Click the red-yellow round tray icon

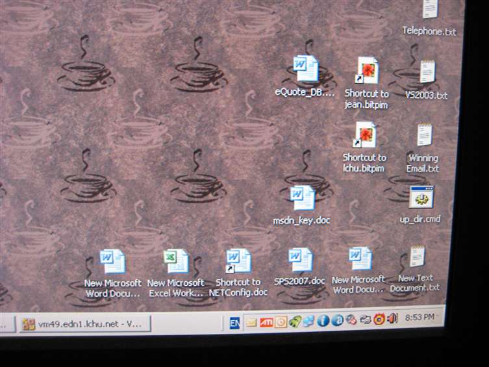tap(379, 319)
